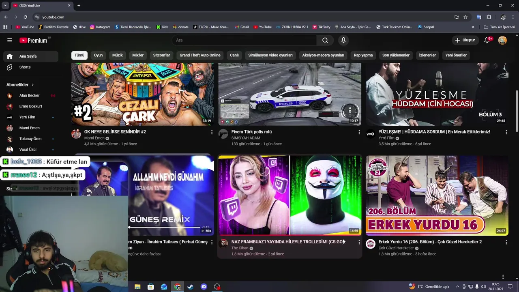Open the tab search dropdown
The width and height of the screenshot is (519, 292).
coord(5,6)
